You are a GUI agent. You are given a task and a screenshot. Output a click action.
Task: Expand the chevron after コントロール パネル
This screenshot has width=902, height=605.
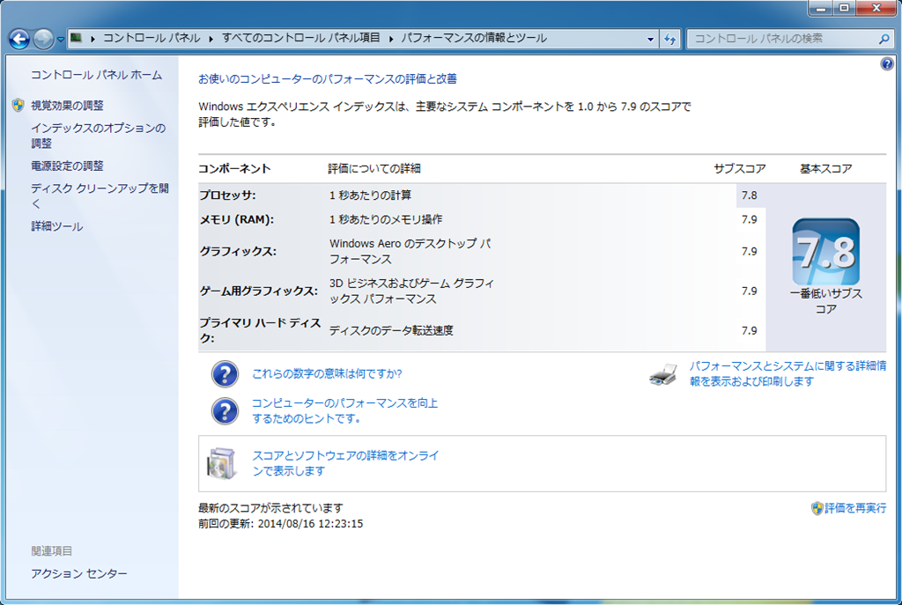(x=211, y=39)
